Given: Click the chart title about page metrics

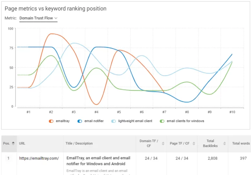Looking at the screenshot, I should [56, 8].
